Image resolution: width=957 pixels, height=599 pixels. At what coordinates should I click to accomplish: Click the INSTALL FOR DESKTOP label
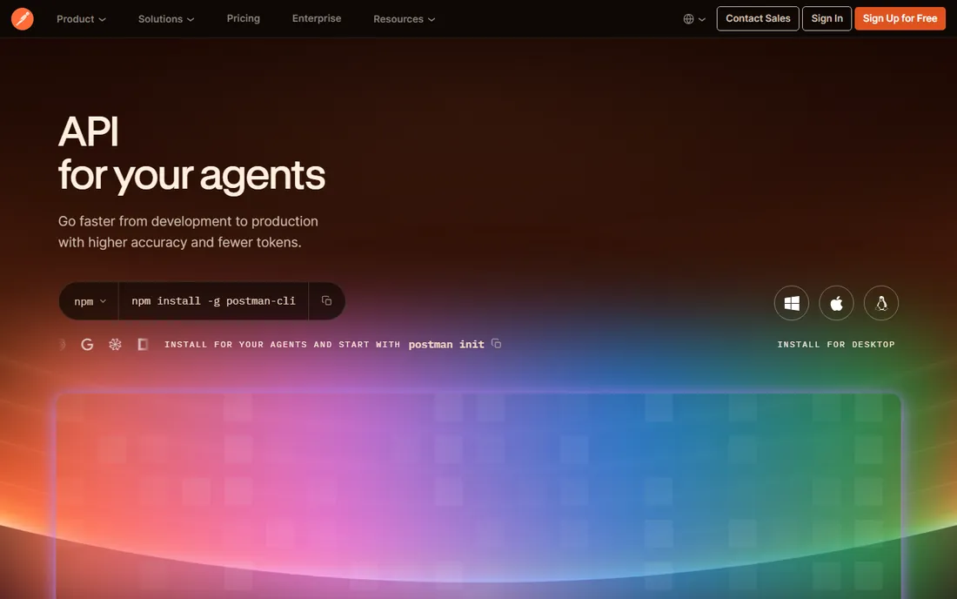[x=836, y=345]
